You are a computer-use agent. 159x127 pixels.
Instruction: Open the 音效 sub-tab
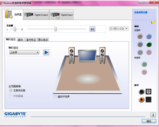21,40
